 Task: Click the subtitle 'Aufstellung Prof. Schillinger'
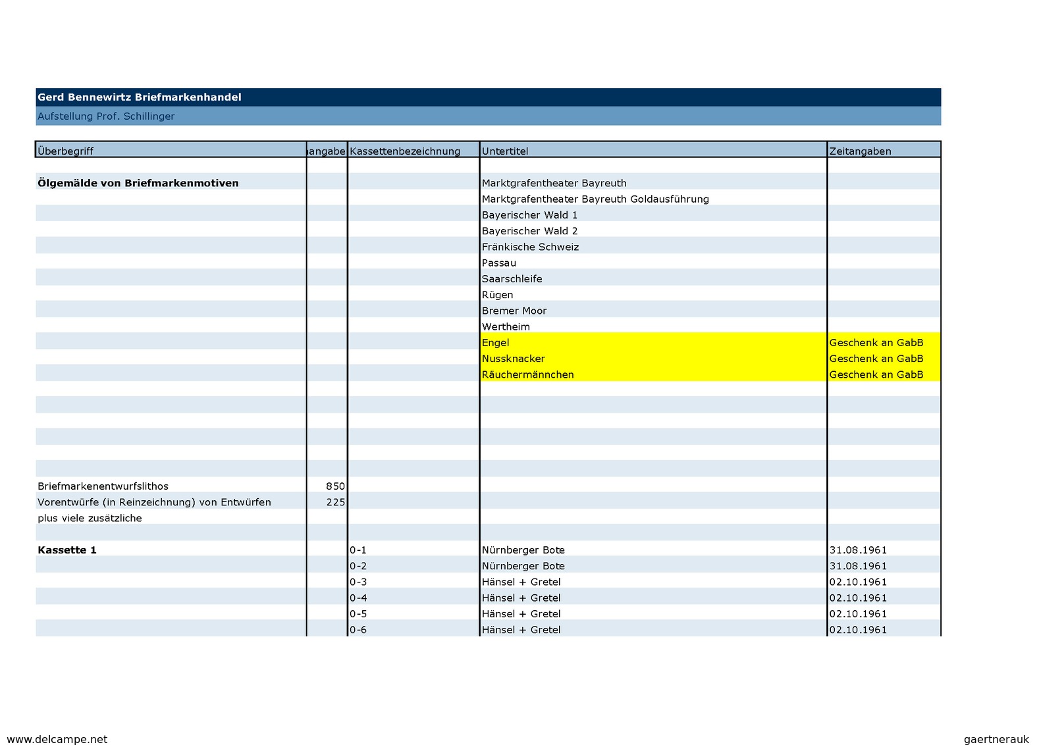(106, 116)
